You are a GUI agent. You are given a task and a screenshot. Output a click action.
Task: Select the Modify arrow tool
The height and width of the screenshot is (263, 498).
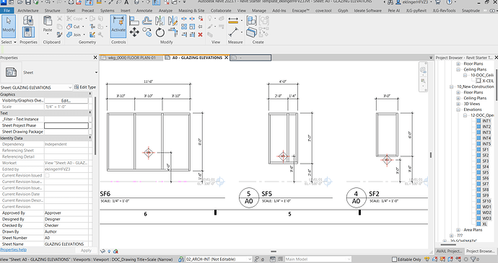pyautogui.click(x=8, y=26)
